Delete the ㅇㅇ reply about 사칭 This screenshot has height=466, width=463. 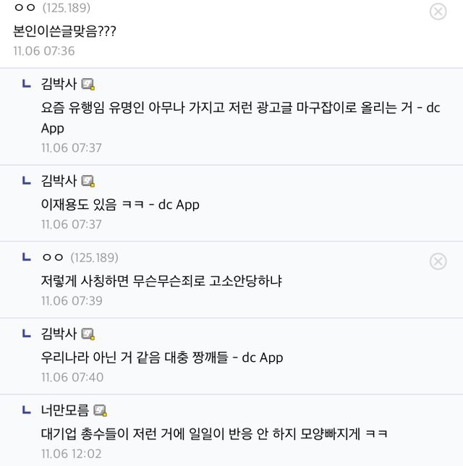pos(438,261)
